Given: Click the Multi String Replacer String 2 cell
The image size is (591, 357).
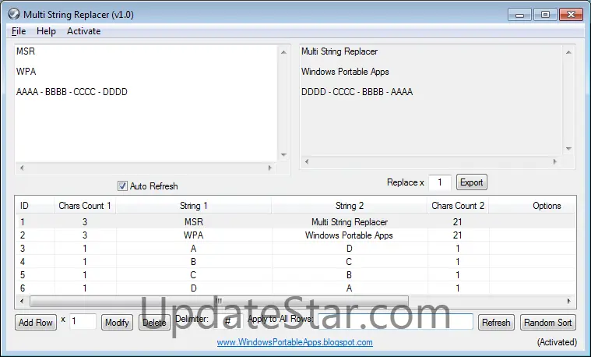Looking at the screenshot, I should point(350,222).
